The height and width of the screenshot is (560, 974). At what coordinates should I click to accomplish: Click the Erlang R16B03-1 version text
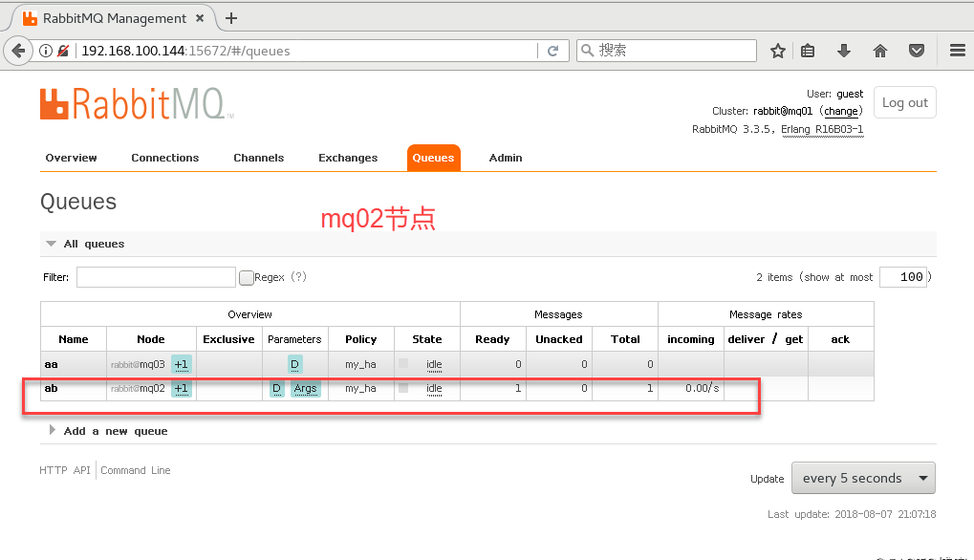click(x=822, y=129)
